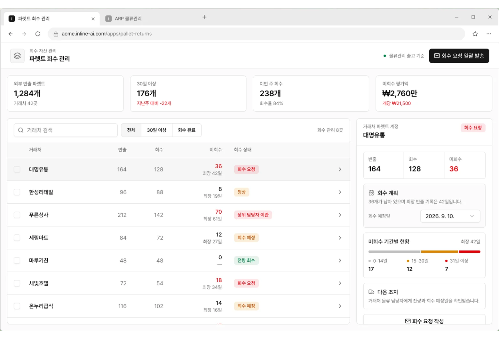Open the 회수 예정일 date dropdown

coord(450,216)
